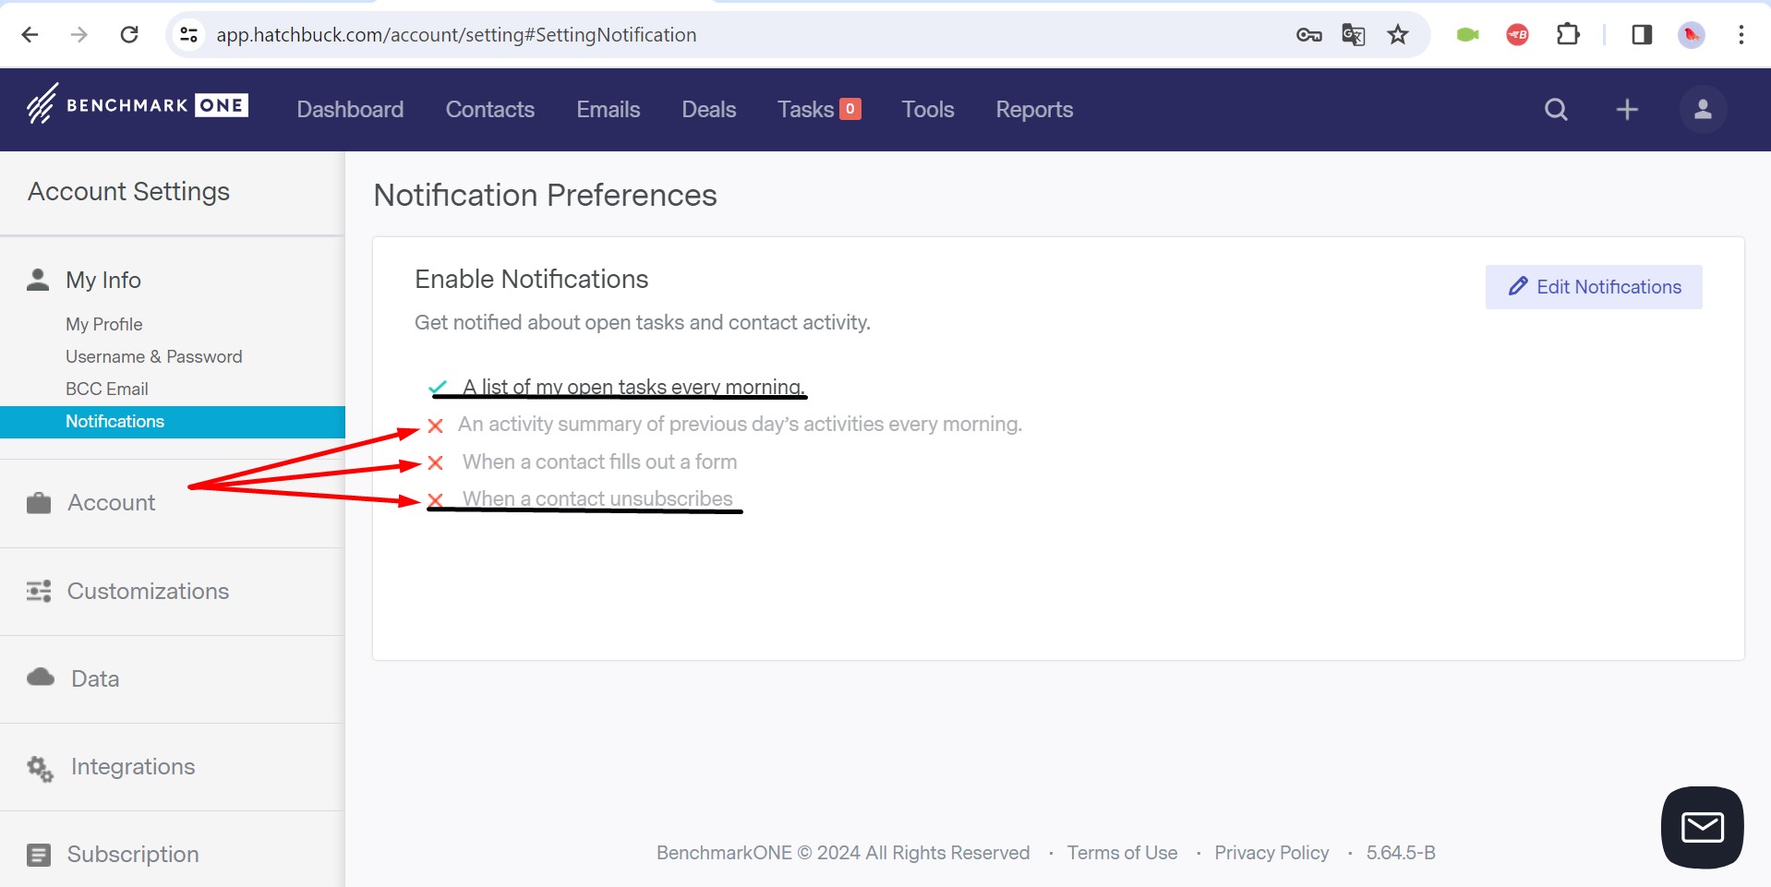The height and width of the screenshot is (887, 1771).
Task: Go back with browser back arrow
Action: pos(30,35)
